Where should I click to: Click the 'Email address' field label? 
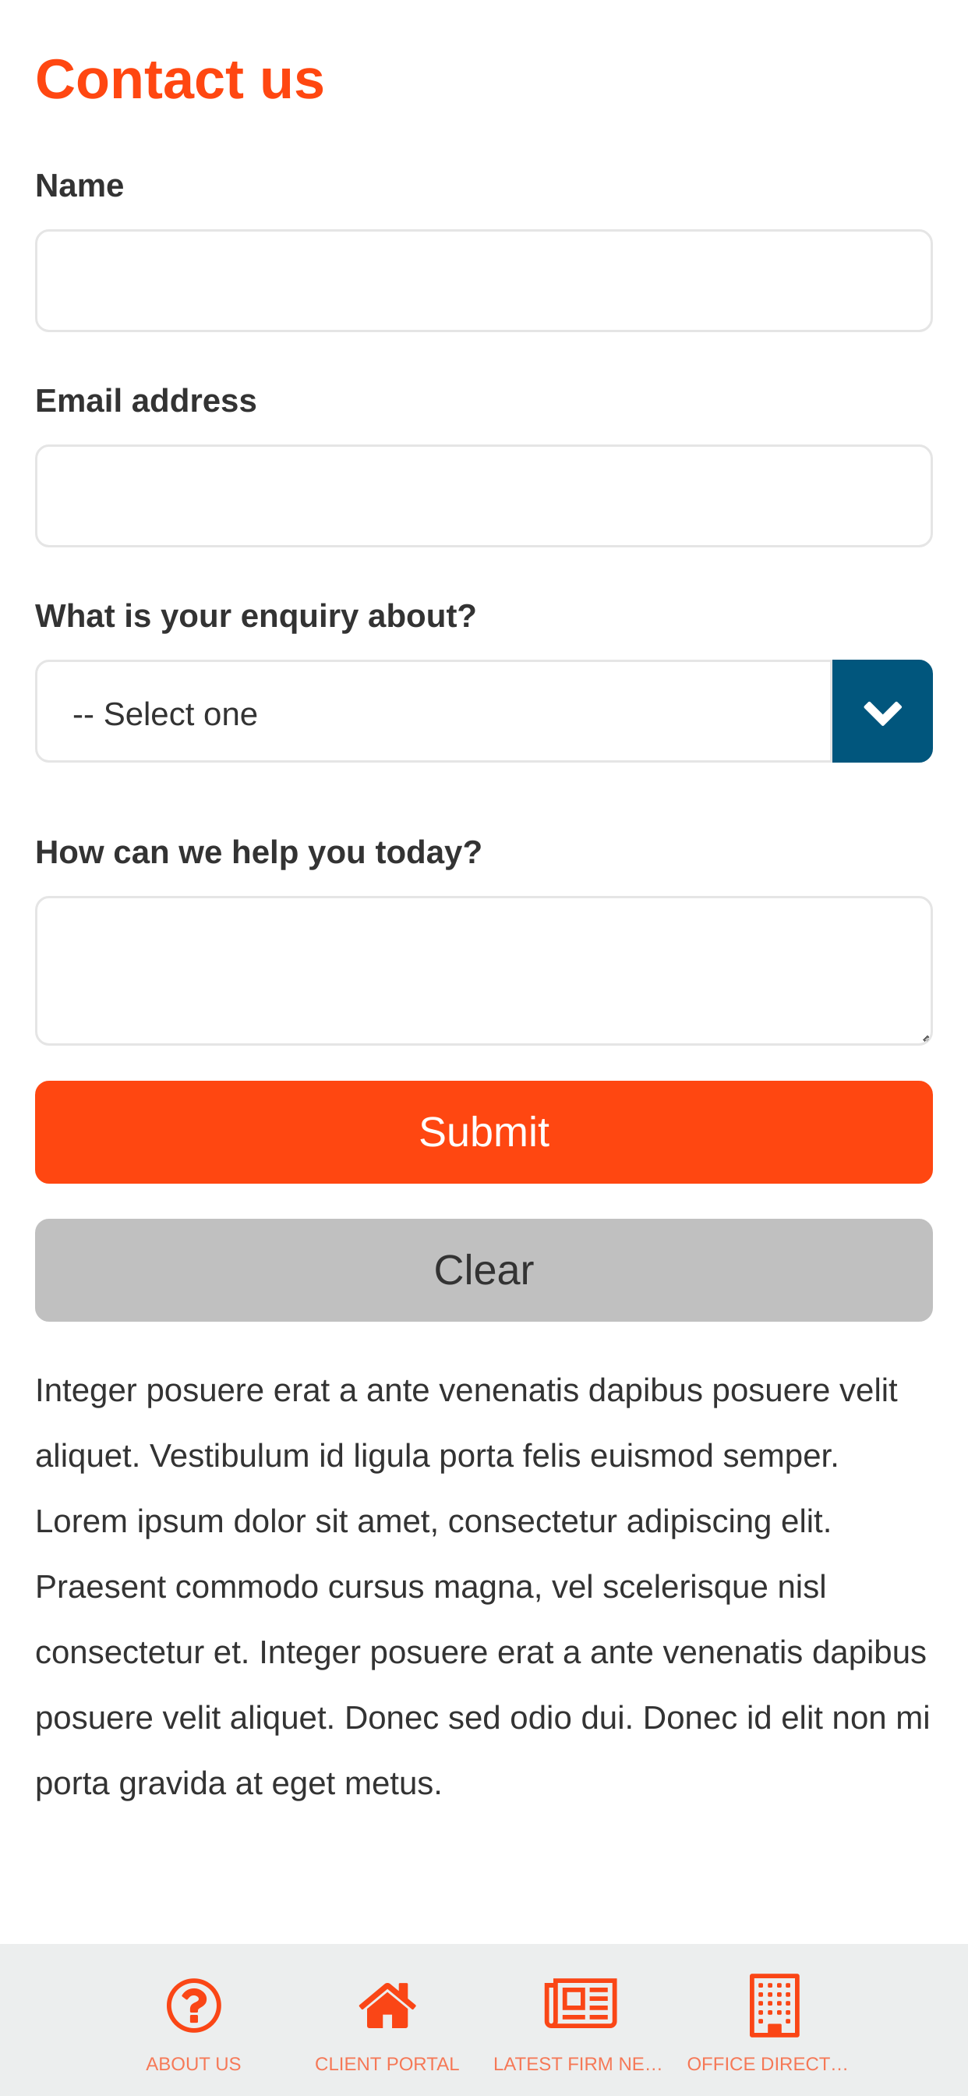coord(147,401)
